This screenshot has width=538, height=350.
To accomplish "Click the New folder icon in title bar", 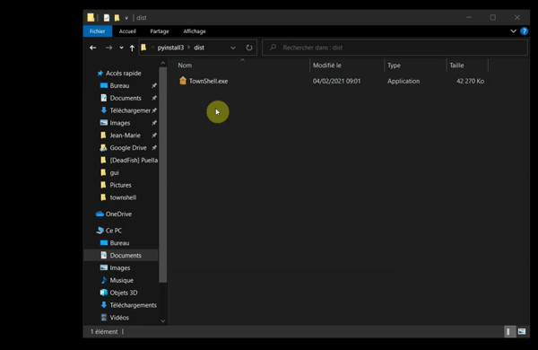I will point(117,18).
